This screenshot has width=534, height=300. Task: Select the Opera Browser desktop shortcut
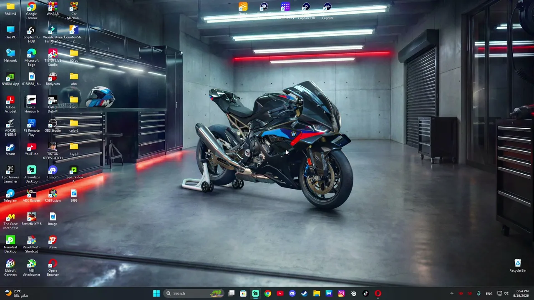coord(53,267)
